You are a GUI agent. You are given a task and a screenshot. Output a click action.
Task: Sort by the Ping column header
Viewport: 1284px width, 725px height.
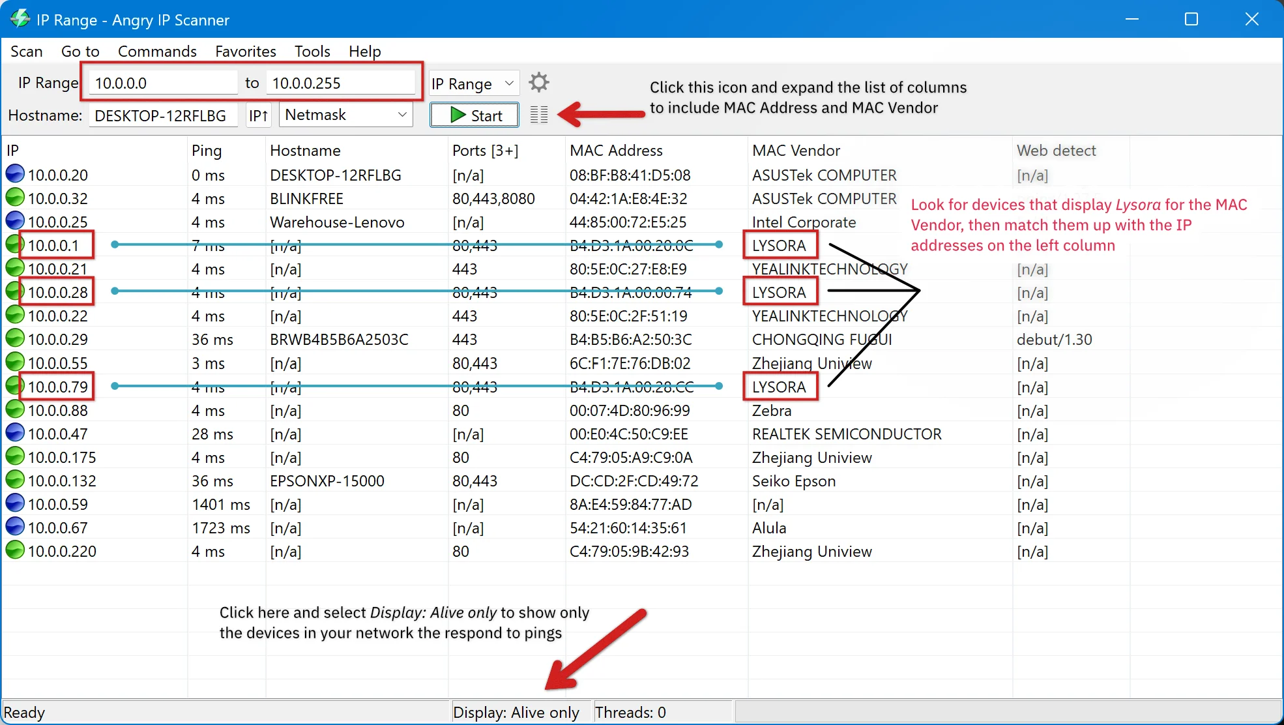(227, 151)
